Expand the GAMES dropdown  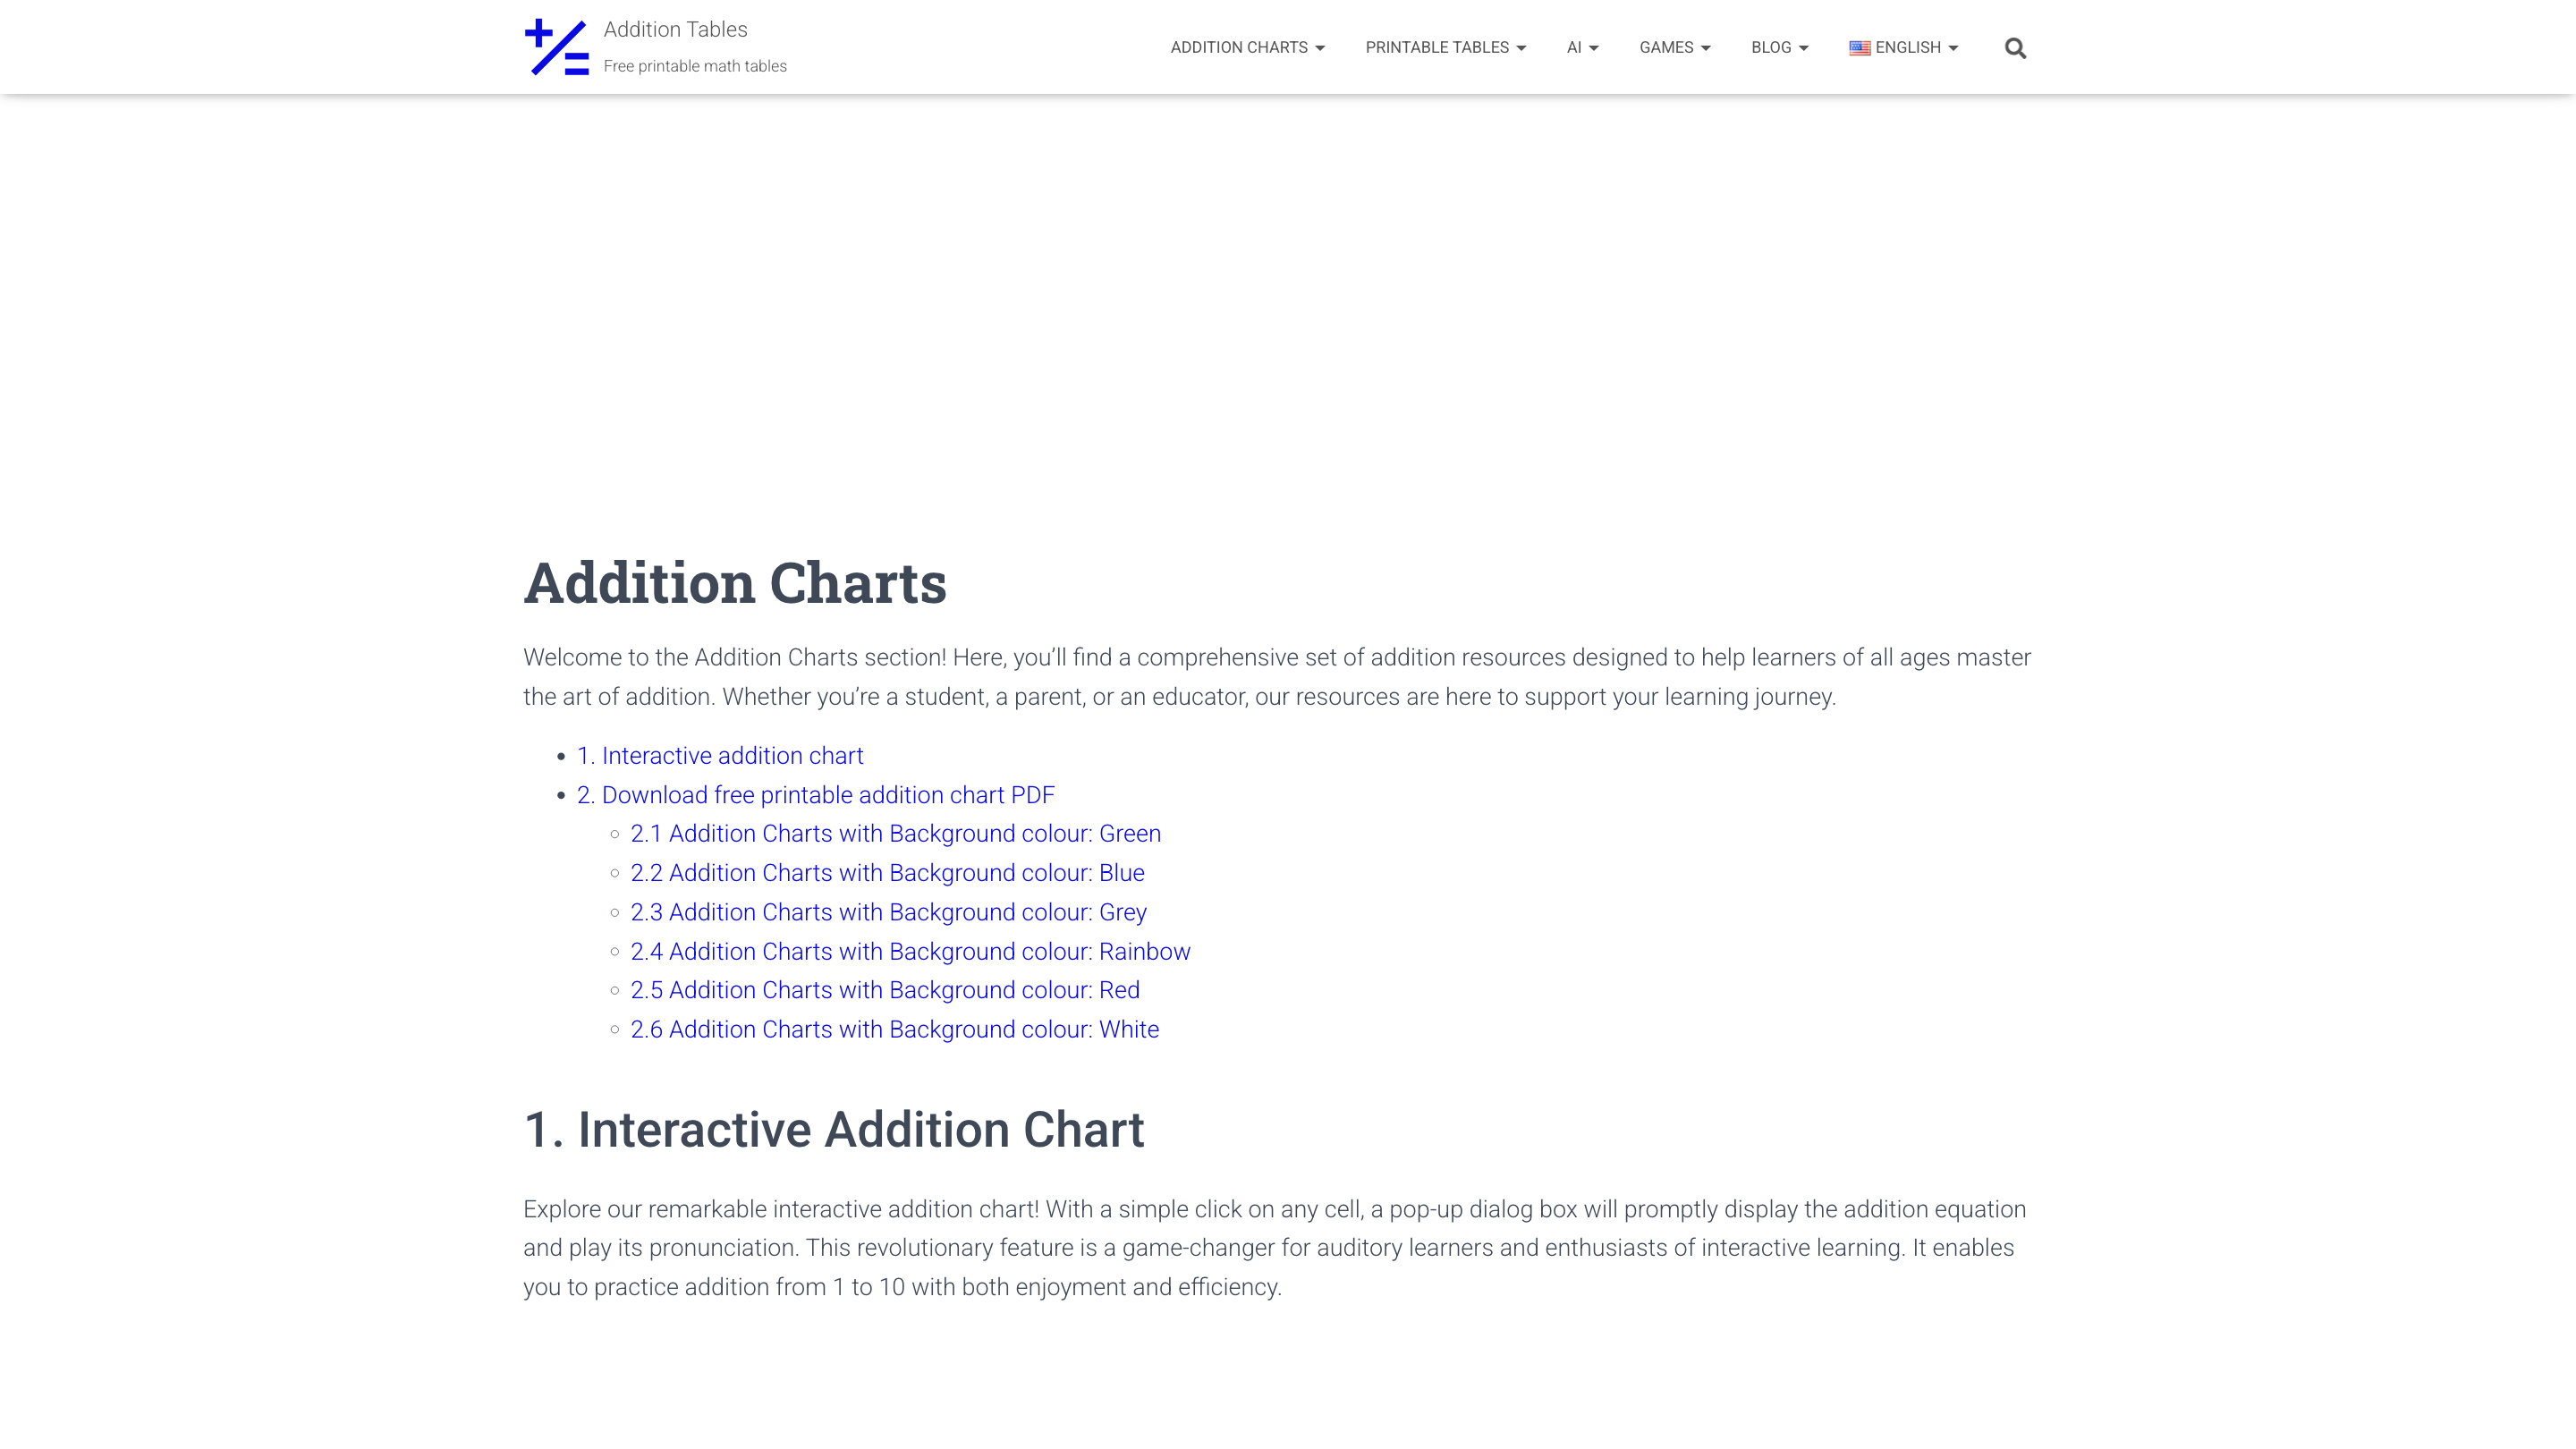[1666, 47]
